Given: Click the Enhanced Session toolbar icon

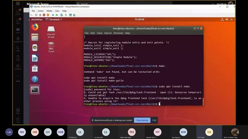Looking at the screenshot, I should 71,15.
